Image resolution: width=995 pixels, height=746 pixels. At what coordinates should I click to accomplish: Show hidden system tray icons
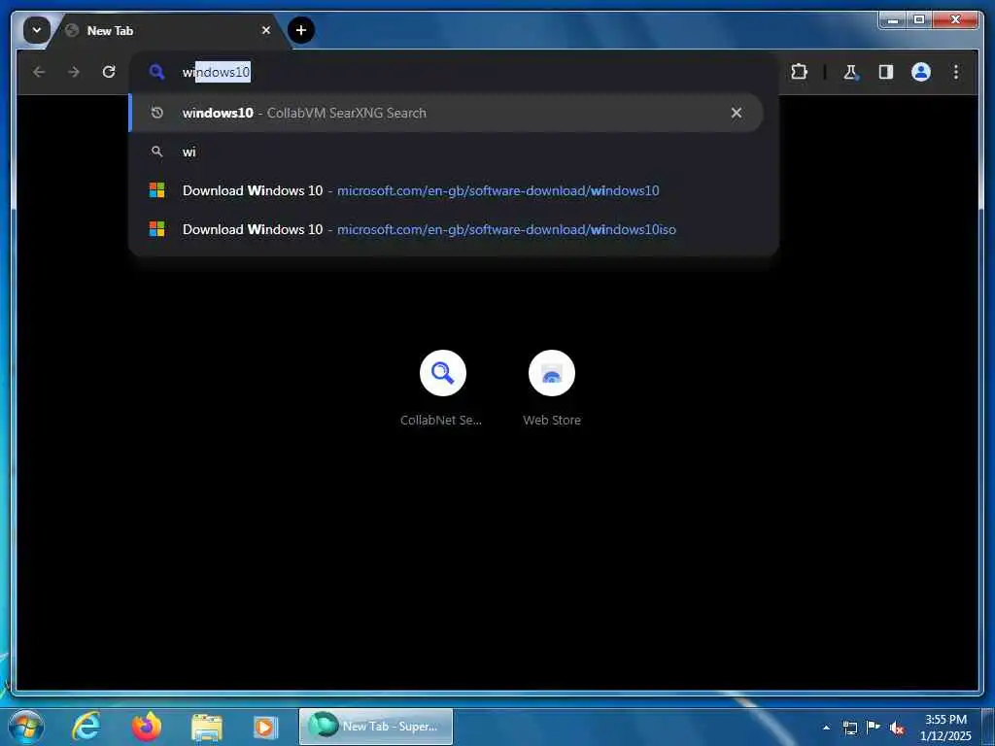826,728
